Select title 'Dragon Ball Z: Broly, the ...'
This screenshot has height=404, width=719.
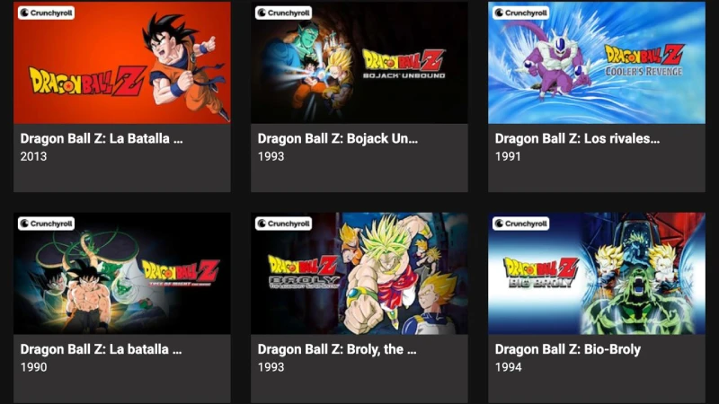click(337, 349)
